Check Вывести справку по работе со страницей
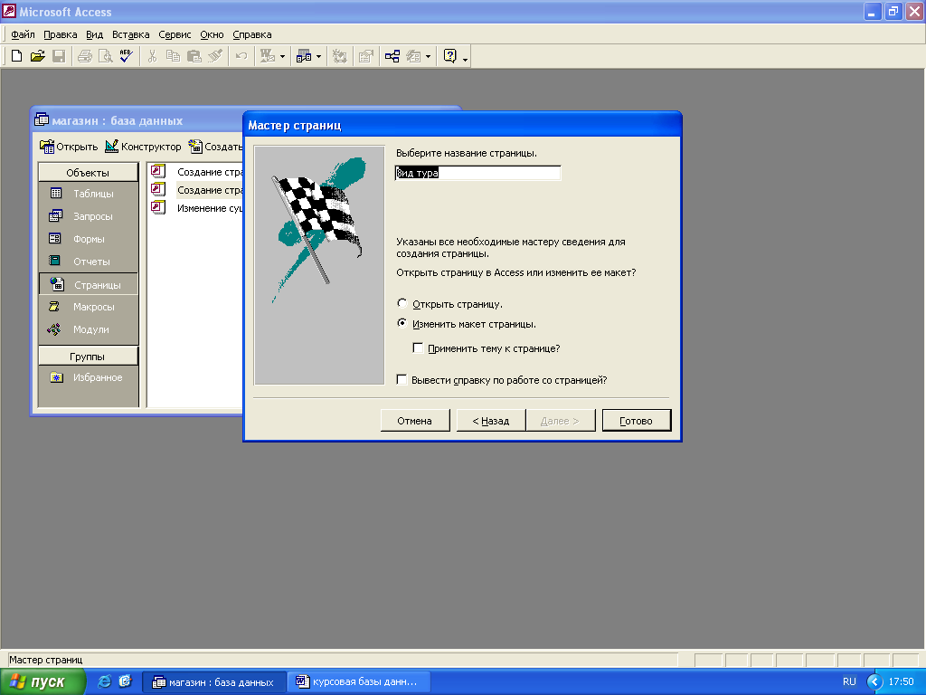 click(x=402, y=379)
